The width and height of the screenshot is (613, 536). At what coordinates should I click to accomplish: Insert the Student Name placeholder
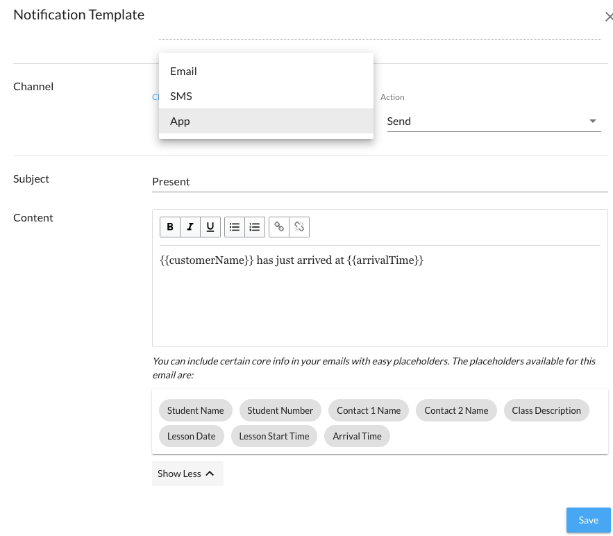click(x=196, y=410)
